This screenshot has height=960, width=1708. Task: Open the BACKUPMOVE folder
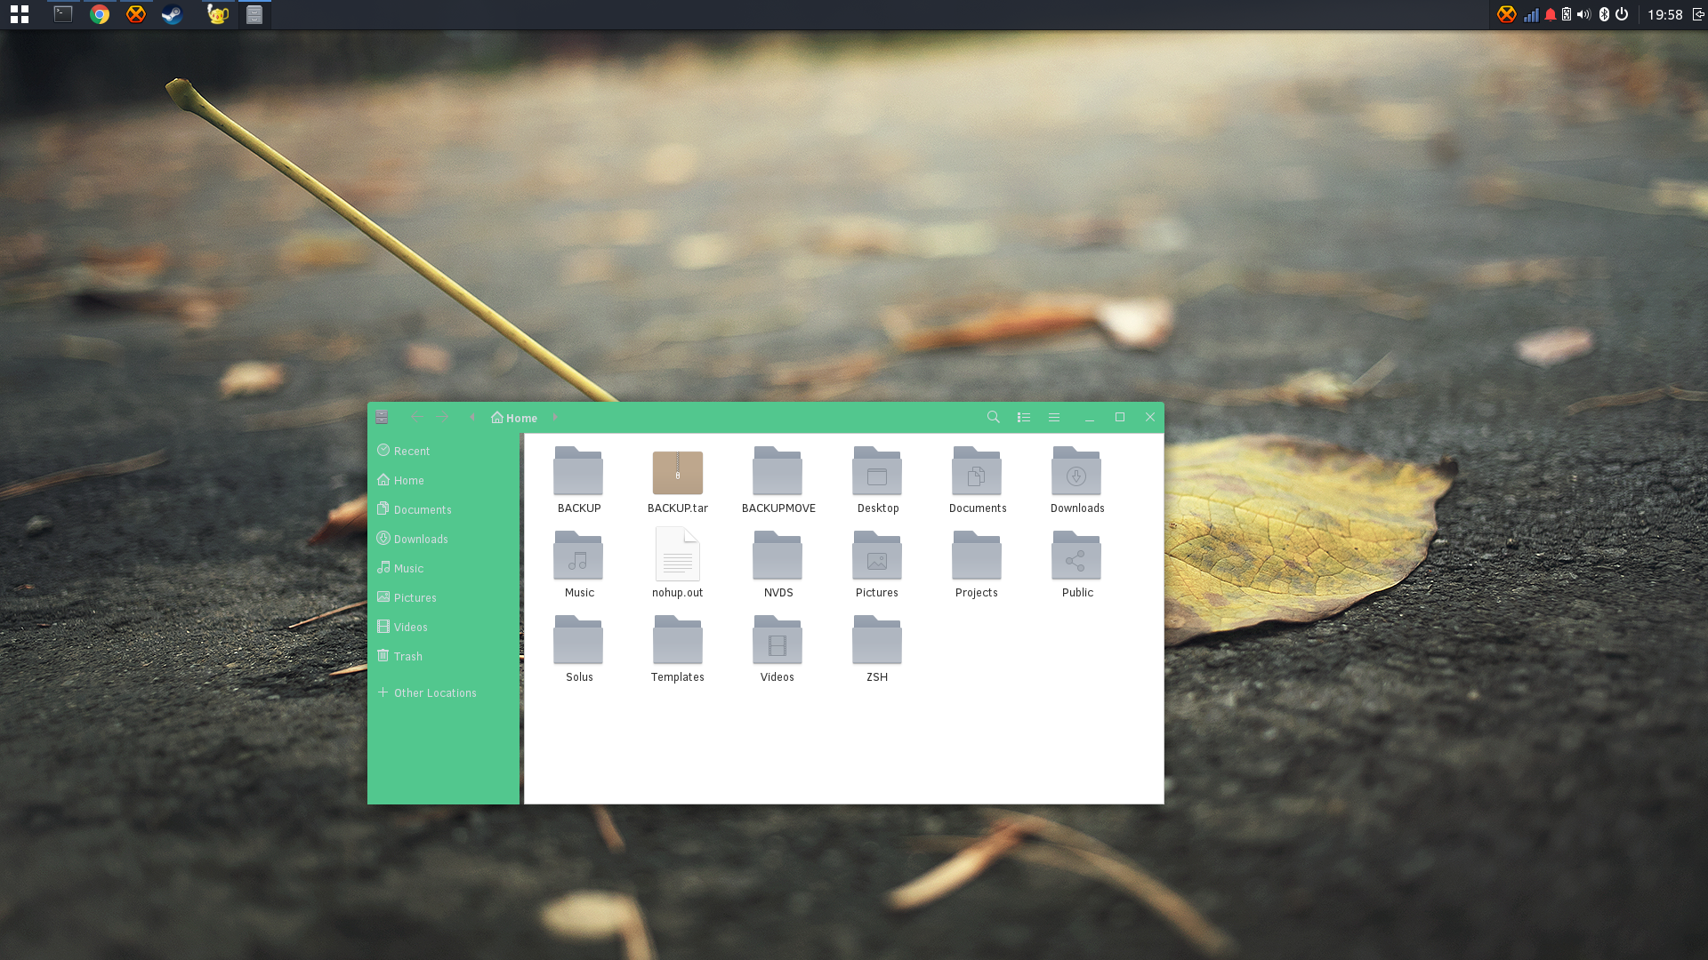point(778,480)
